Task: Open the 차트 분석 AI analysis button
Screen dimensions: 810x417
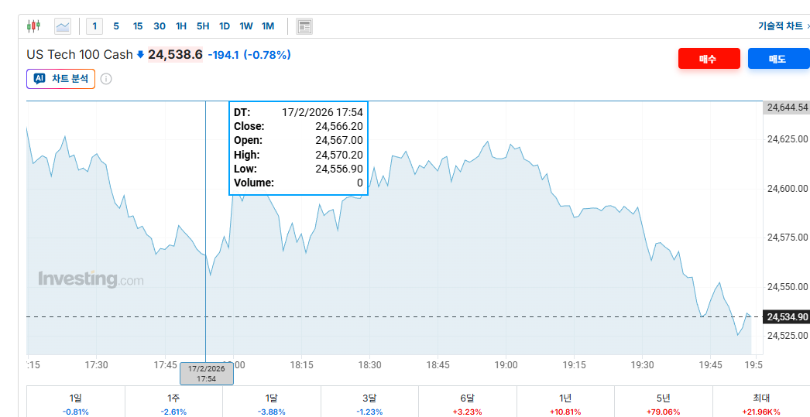Action: pos(61,79)
